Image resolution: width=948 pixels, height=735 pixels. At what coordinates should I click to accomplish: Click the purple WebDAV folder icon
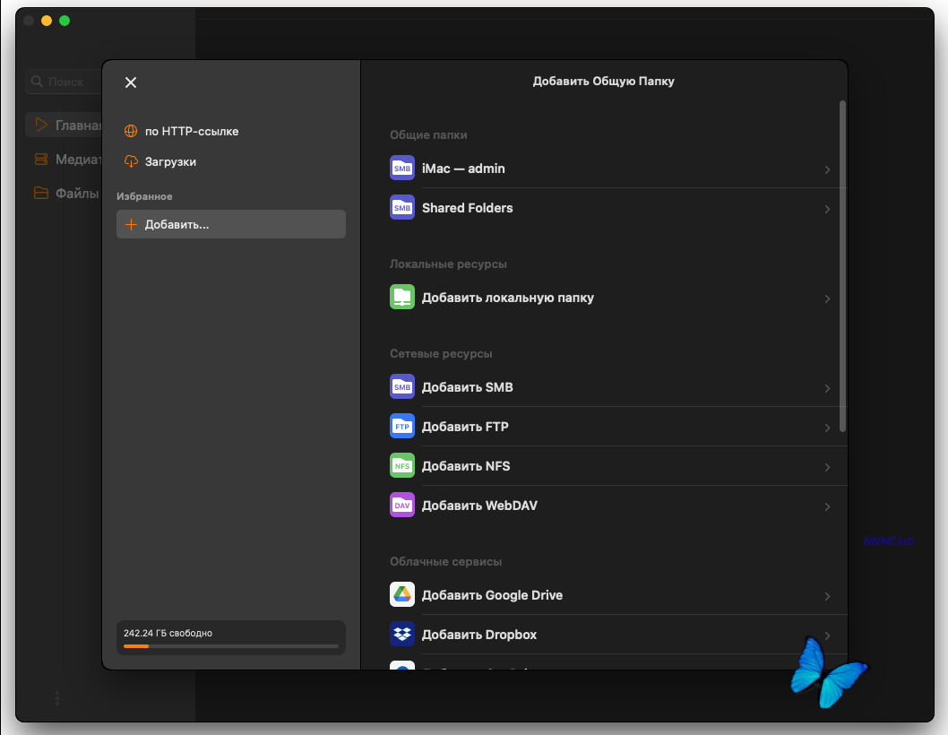pos(402,506)
